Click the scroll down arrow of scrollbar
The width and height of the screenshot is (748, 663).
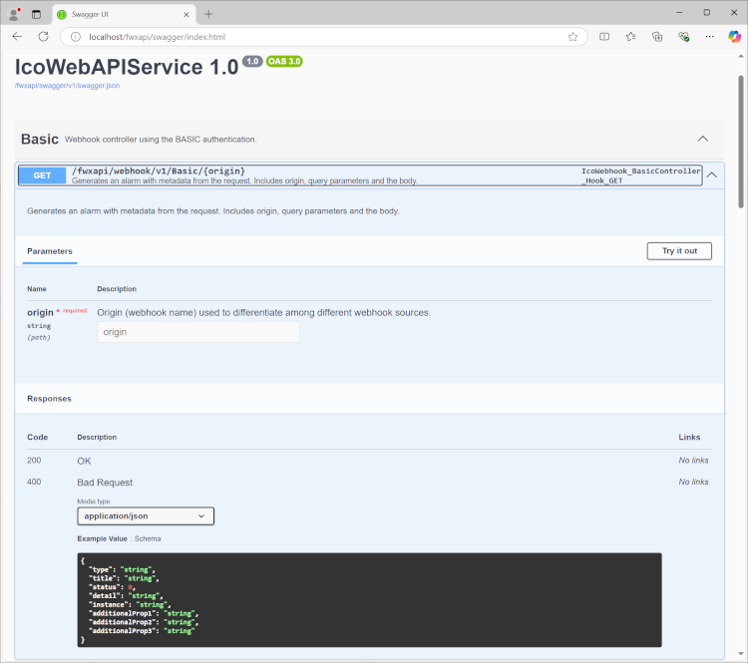[741, 653]
